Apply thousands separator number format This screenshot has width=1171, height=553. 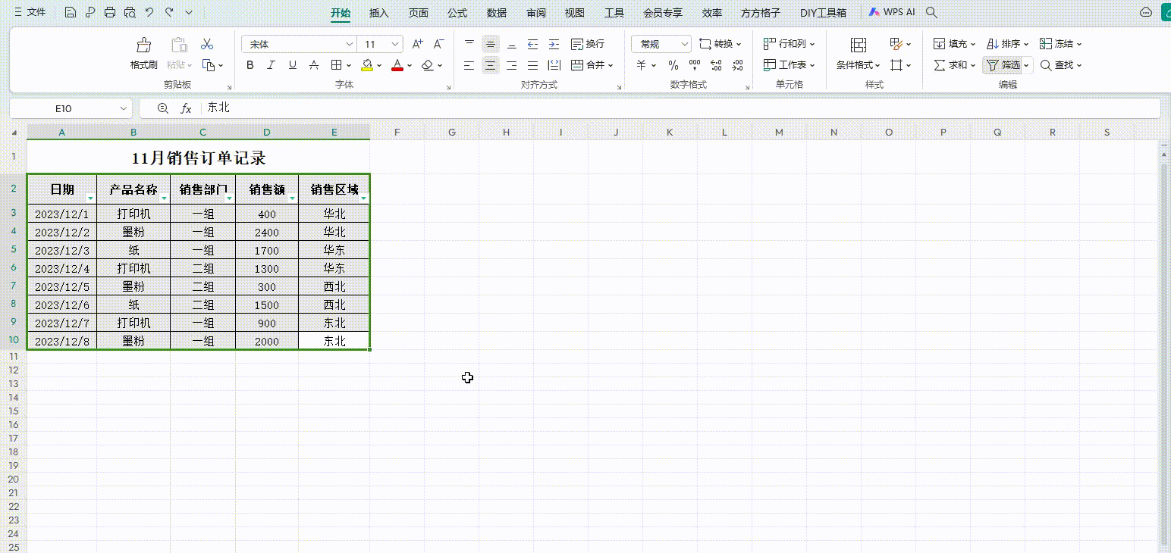tap(695, 65)
